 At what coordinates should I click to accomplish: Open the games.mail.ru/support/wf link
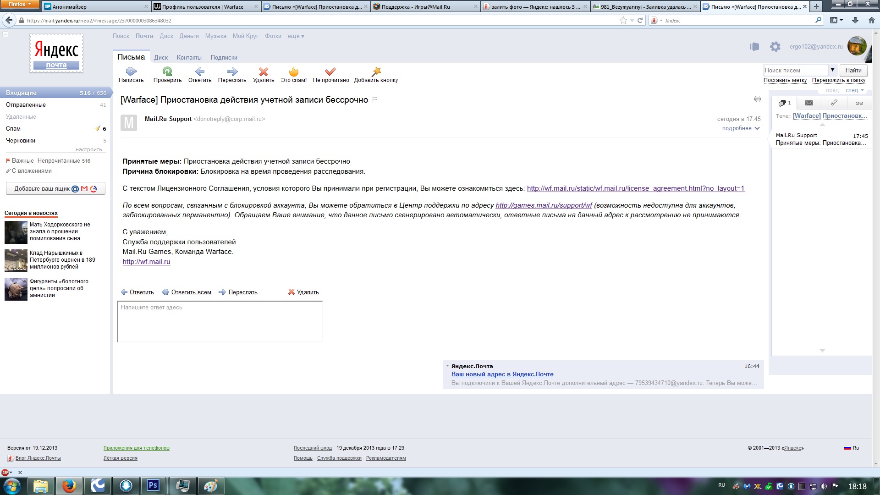point(544,205)
